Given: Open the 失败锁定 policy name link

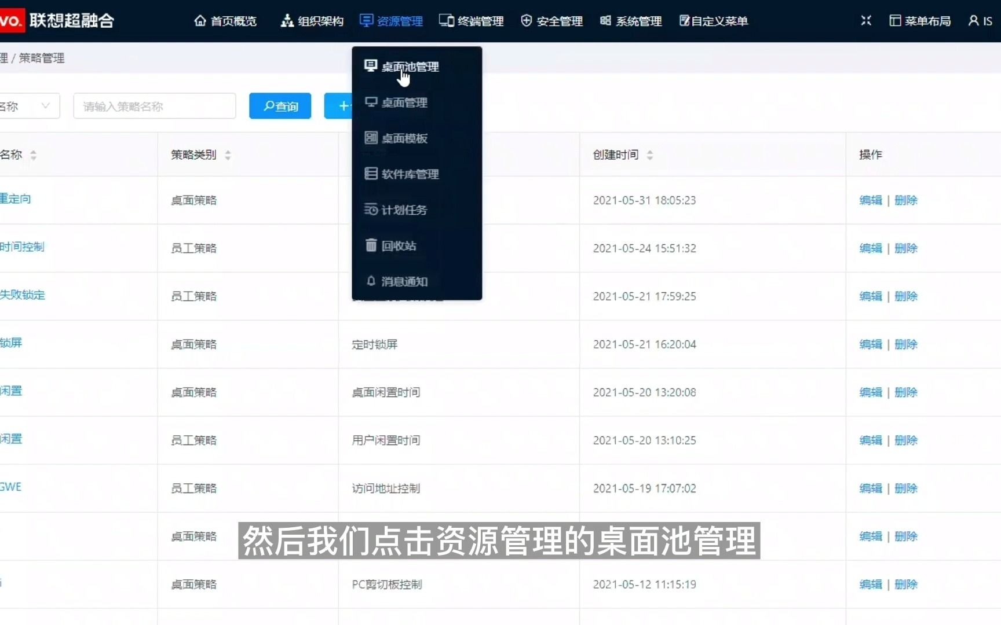Looking at the screenshot, I should [23, 295].
